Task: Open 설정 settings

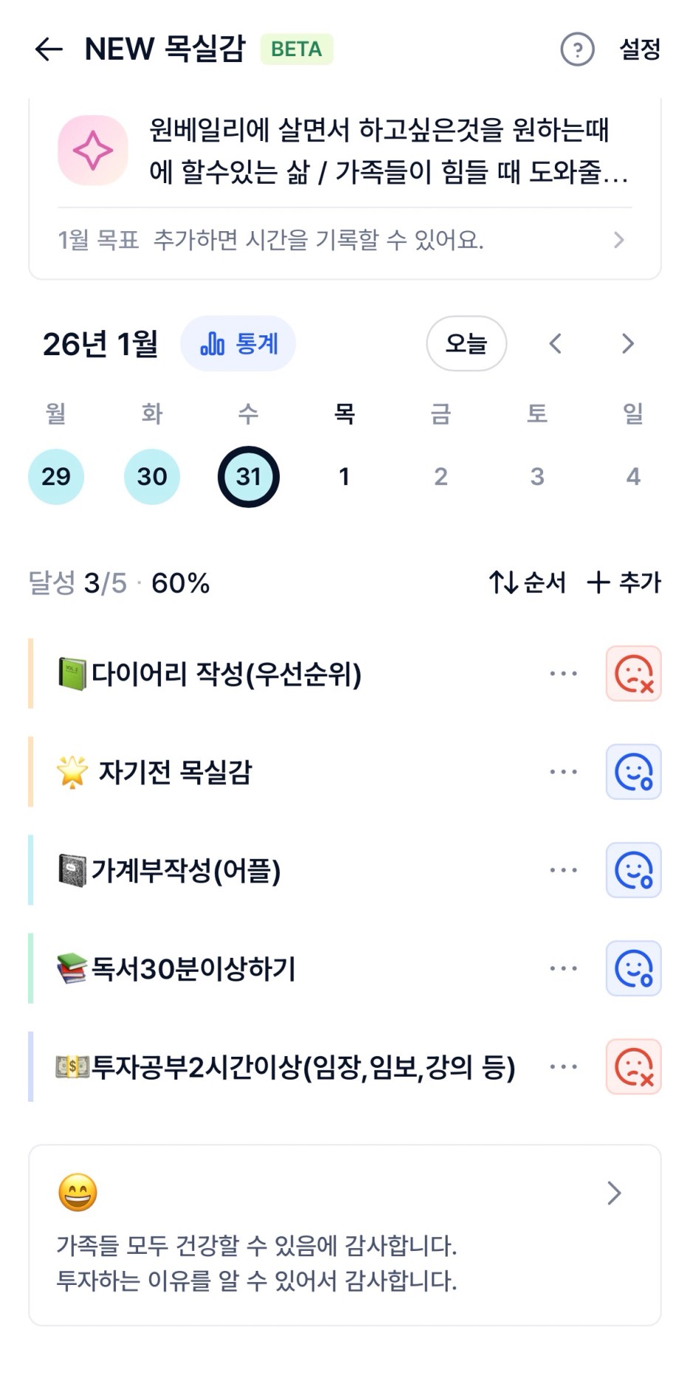Action: [x=640, y=49]
